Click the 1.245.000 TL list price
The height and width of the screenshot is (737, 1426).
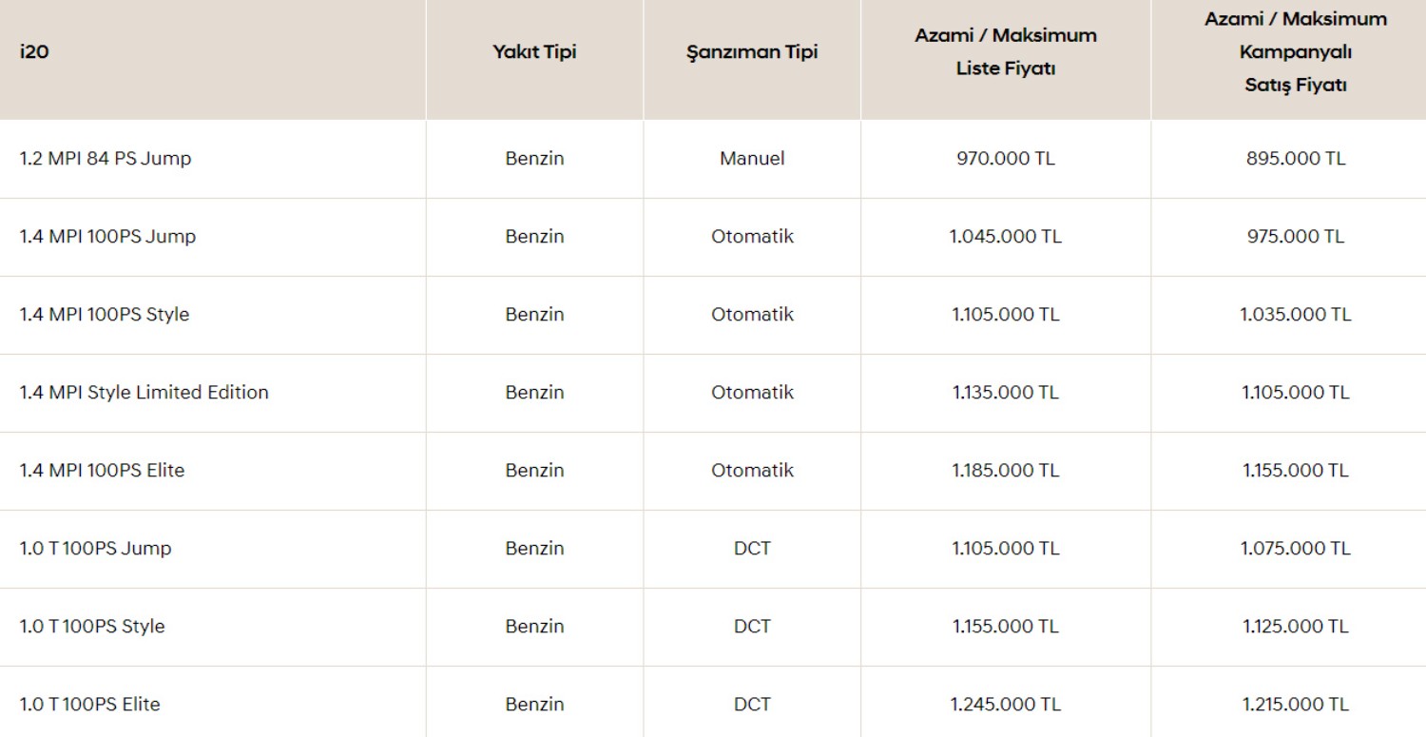(x=1006, y=705)
